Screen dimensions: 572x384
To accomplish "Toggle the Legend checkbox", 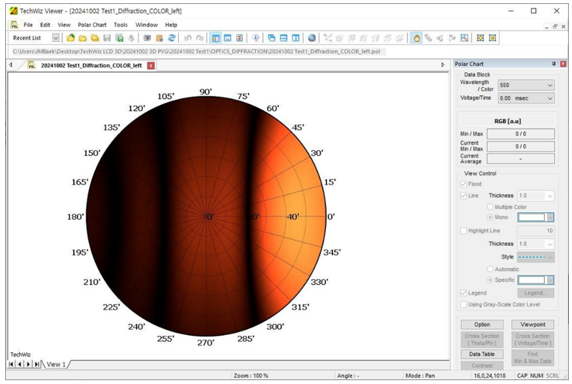I will click(463, 293).
